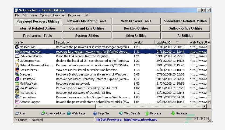Switch to Network Monitoring Tools category
This screenshot has height=130, width=225.
click(x=87, y=21)
